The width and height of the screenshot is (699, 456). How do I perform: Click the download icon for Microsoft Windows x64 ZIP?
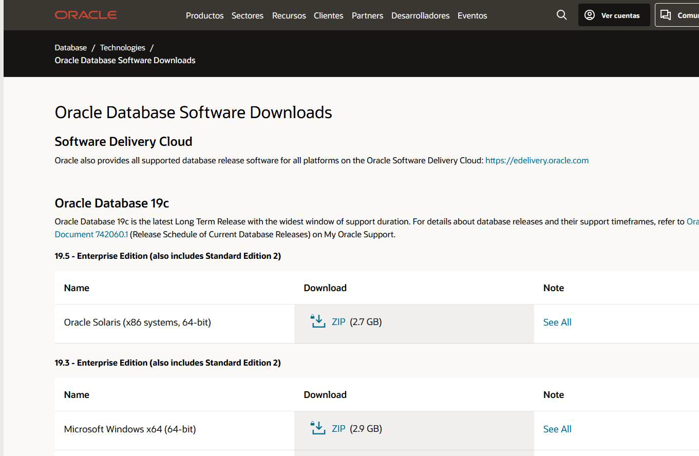tap(318, 428)
